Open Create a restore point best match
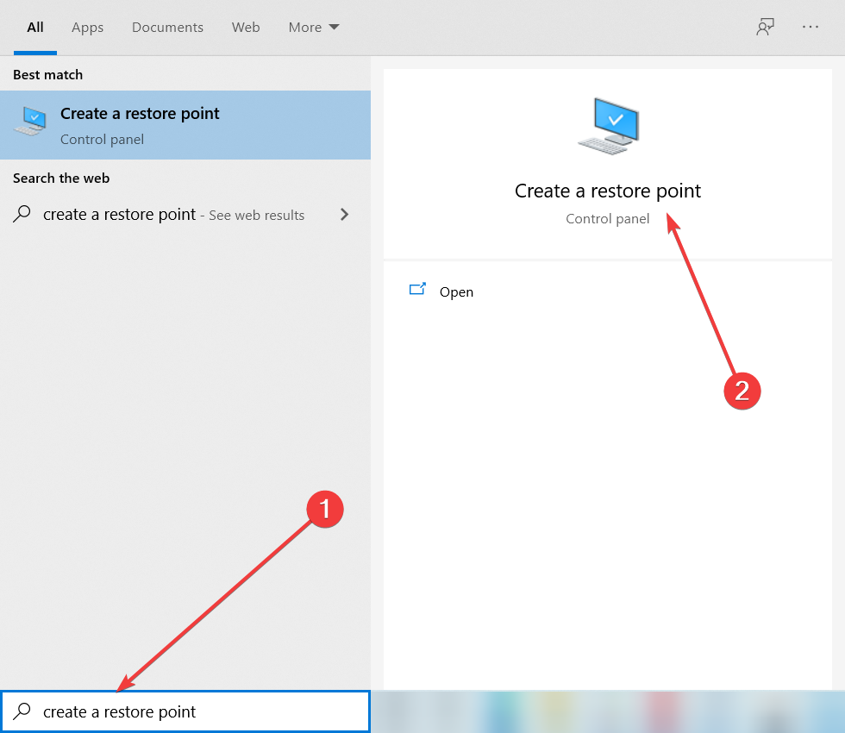This screenshot has height=733, width=845. [185, 125]
